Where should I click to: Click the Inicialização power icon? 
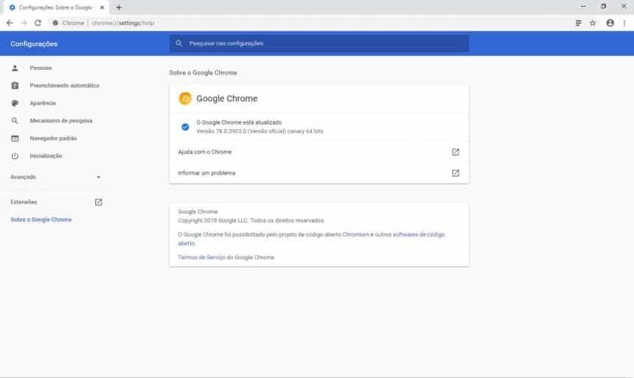click(15, 155)
